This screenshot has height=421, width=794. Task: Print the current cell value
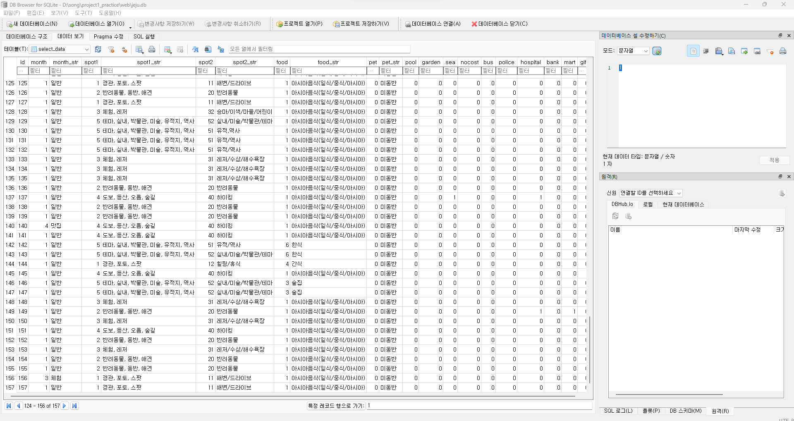[x=783, y=51]
